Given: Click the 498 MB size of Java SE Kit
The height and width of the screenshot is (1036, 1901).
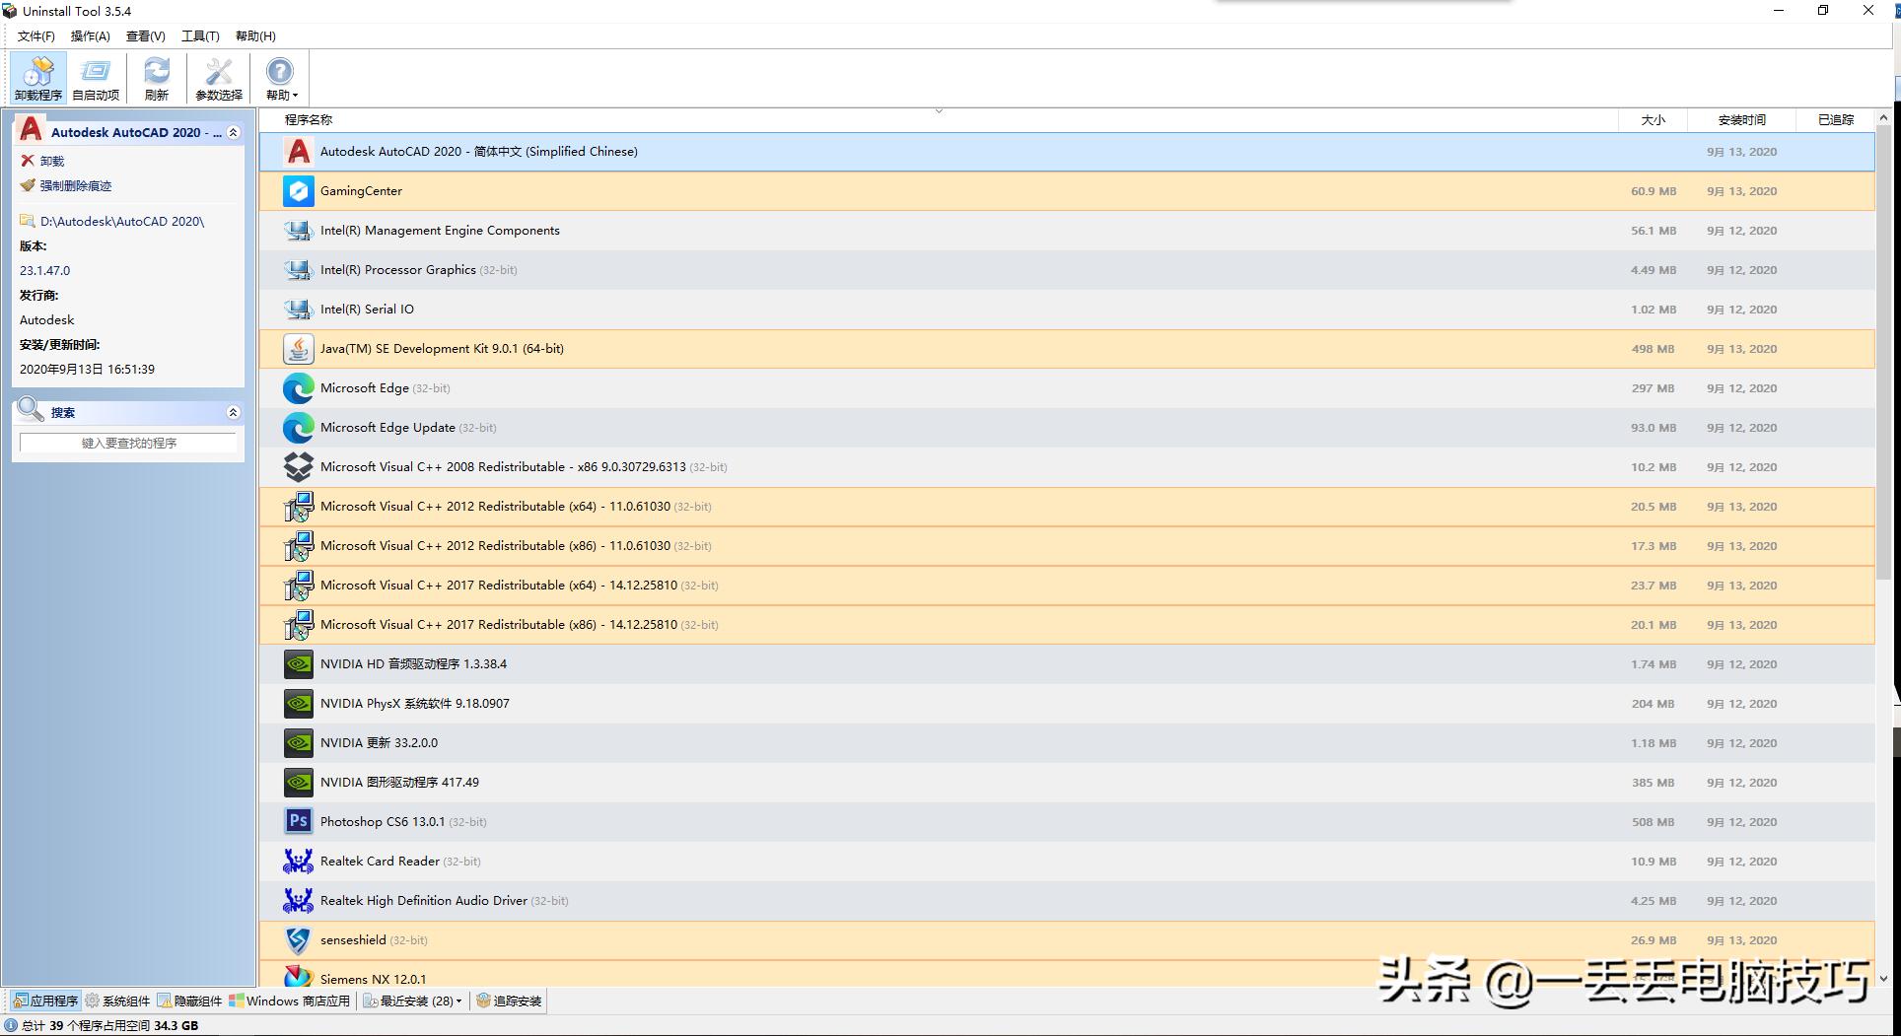Looking at the screenshot, I should (x=1653, y=349).
